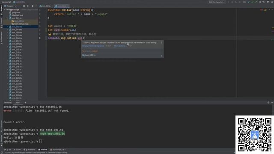Click the expand/collapse all arrows icon in Project panel
Screen dimensions: 274x154
click(x=28, y=6)
